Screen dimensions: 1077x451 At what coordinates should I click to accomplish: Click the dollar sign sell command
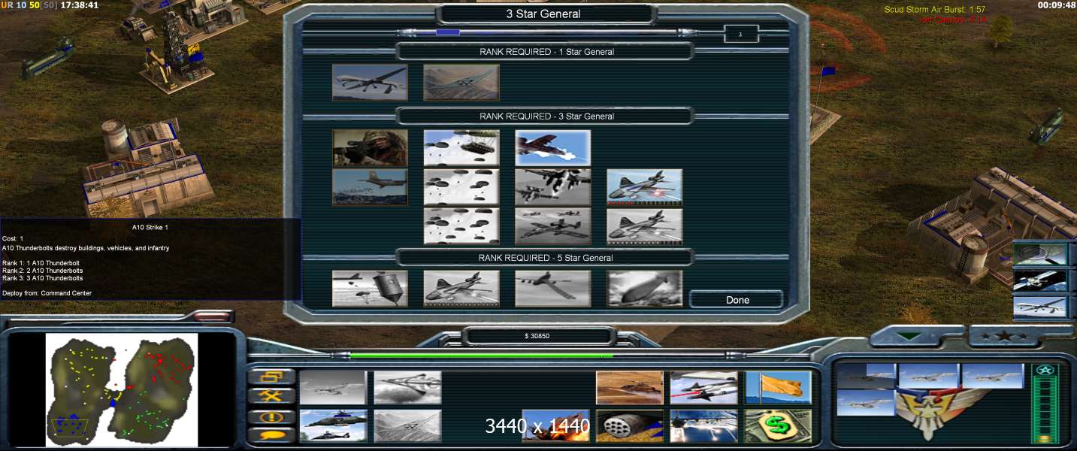click(778, 425)
